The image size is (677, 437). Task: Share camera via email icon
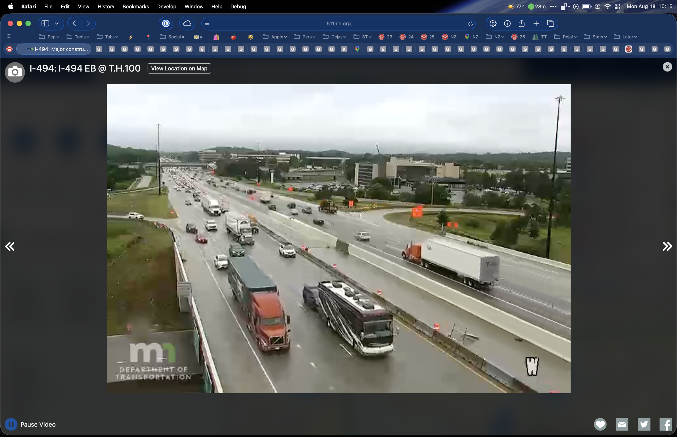(x=622, y=424)
